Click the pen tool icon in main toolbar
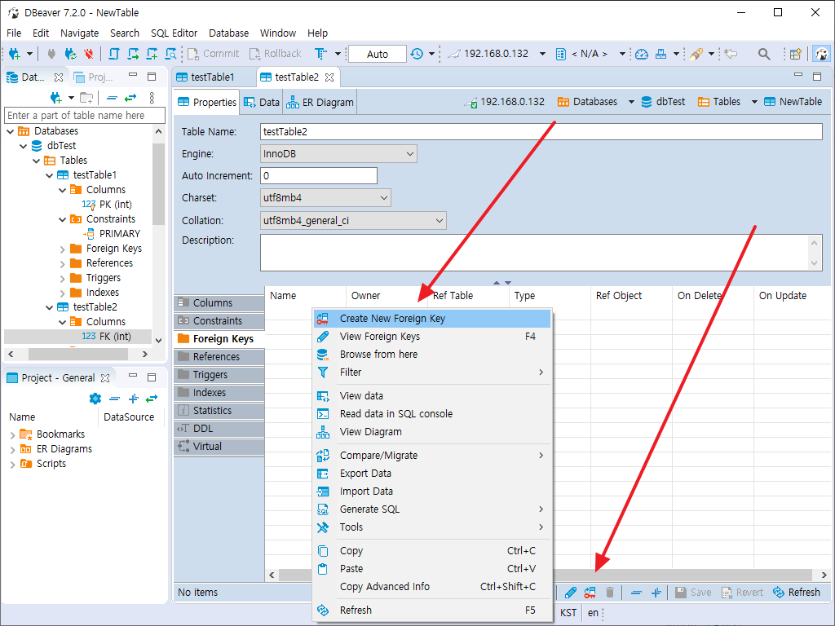Image resolution: width=835 pixels, height=626 pixels. 696,54
